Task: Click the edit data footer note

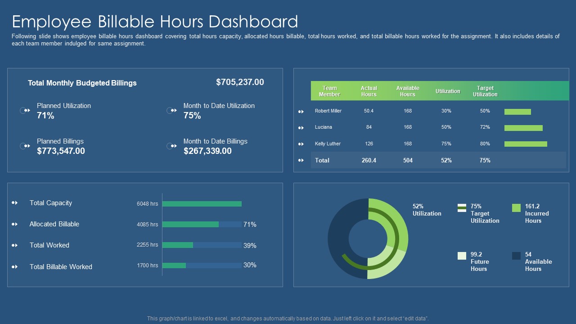Action: (288, 319)
